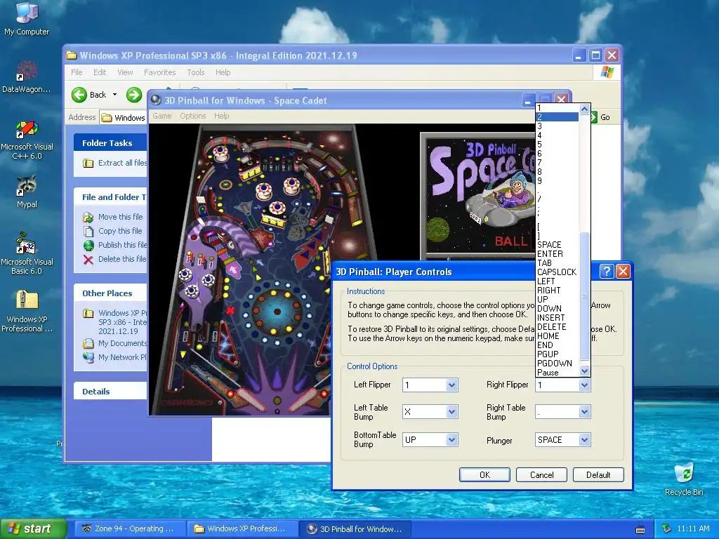Choose PGDOWN in the key list
719x539 pixels.
[x=557, y=364]
